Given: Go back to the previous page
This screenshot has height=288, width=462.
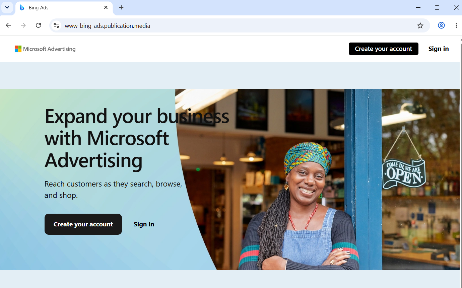Looking at the screenshot, I should pyautogui.click(x=8, y=25).
